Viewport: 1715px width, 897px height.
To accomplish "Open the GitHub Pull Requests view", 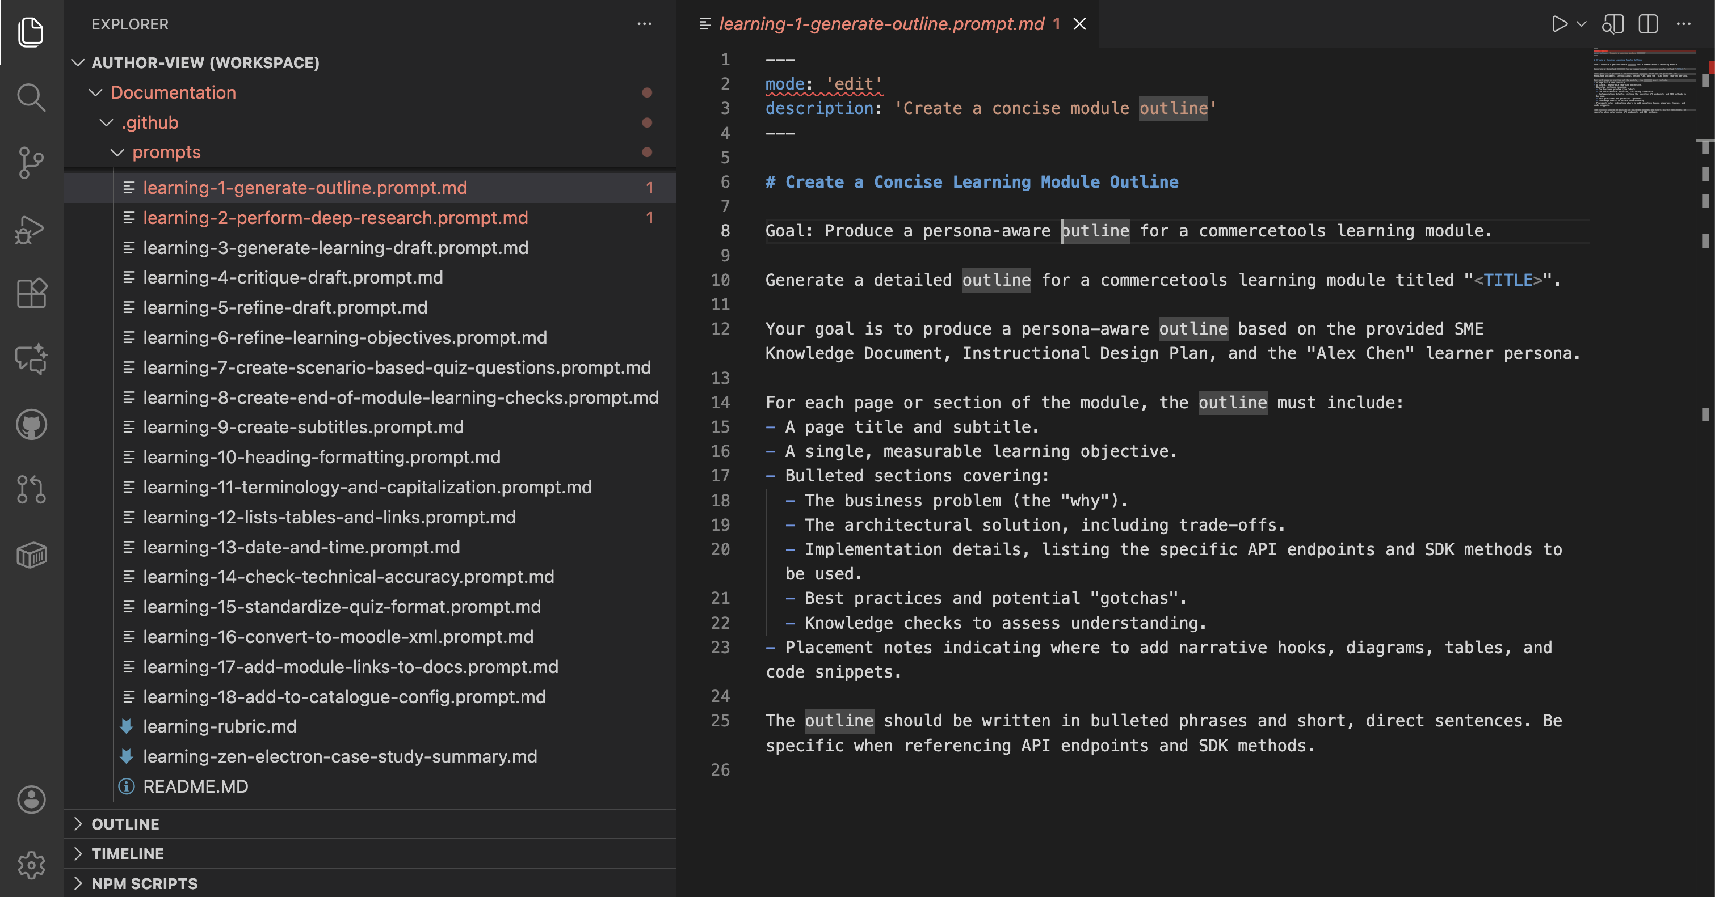I will point(31,490).
